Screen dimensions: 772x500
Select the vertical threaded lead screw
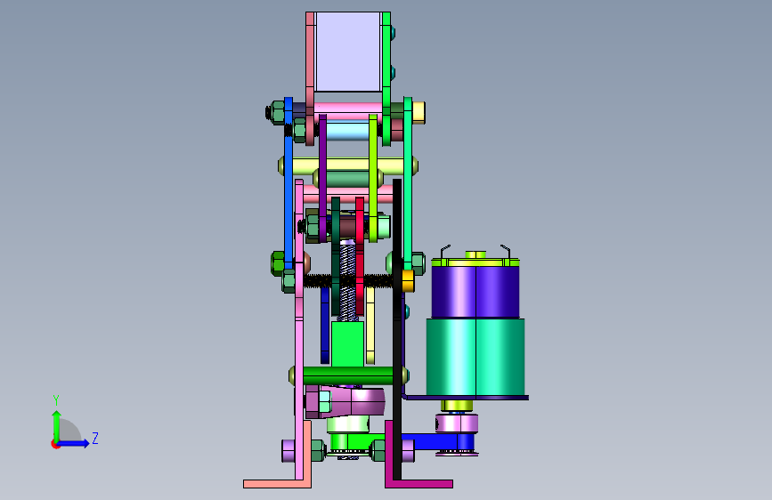[347, 281]
